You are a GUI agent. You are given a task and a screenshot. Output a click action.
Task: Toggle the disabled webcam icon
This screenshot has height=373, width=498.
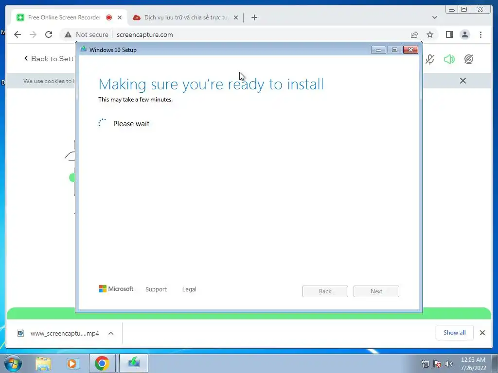[x=469, y=59]
